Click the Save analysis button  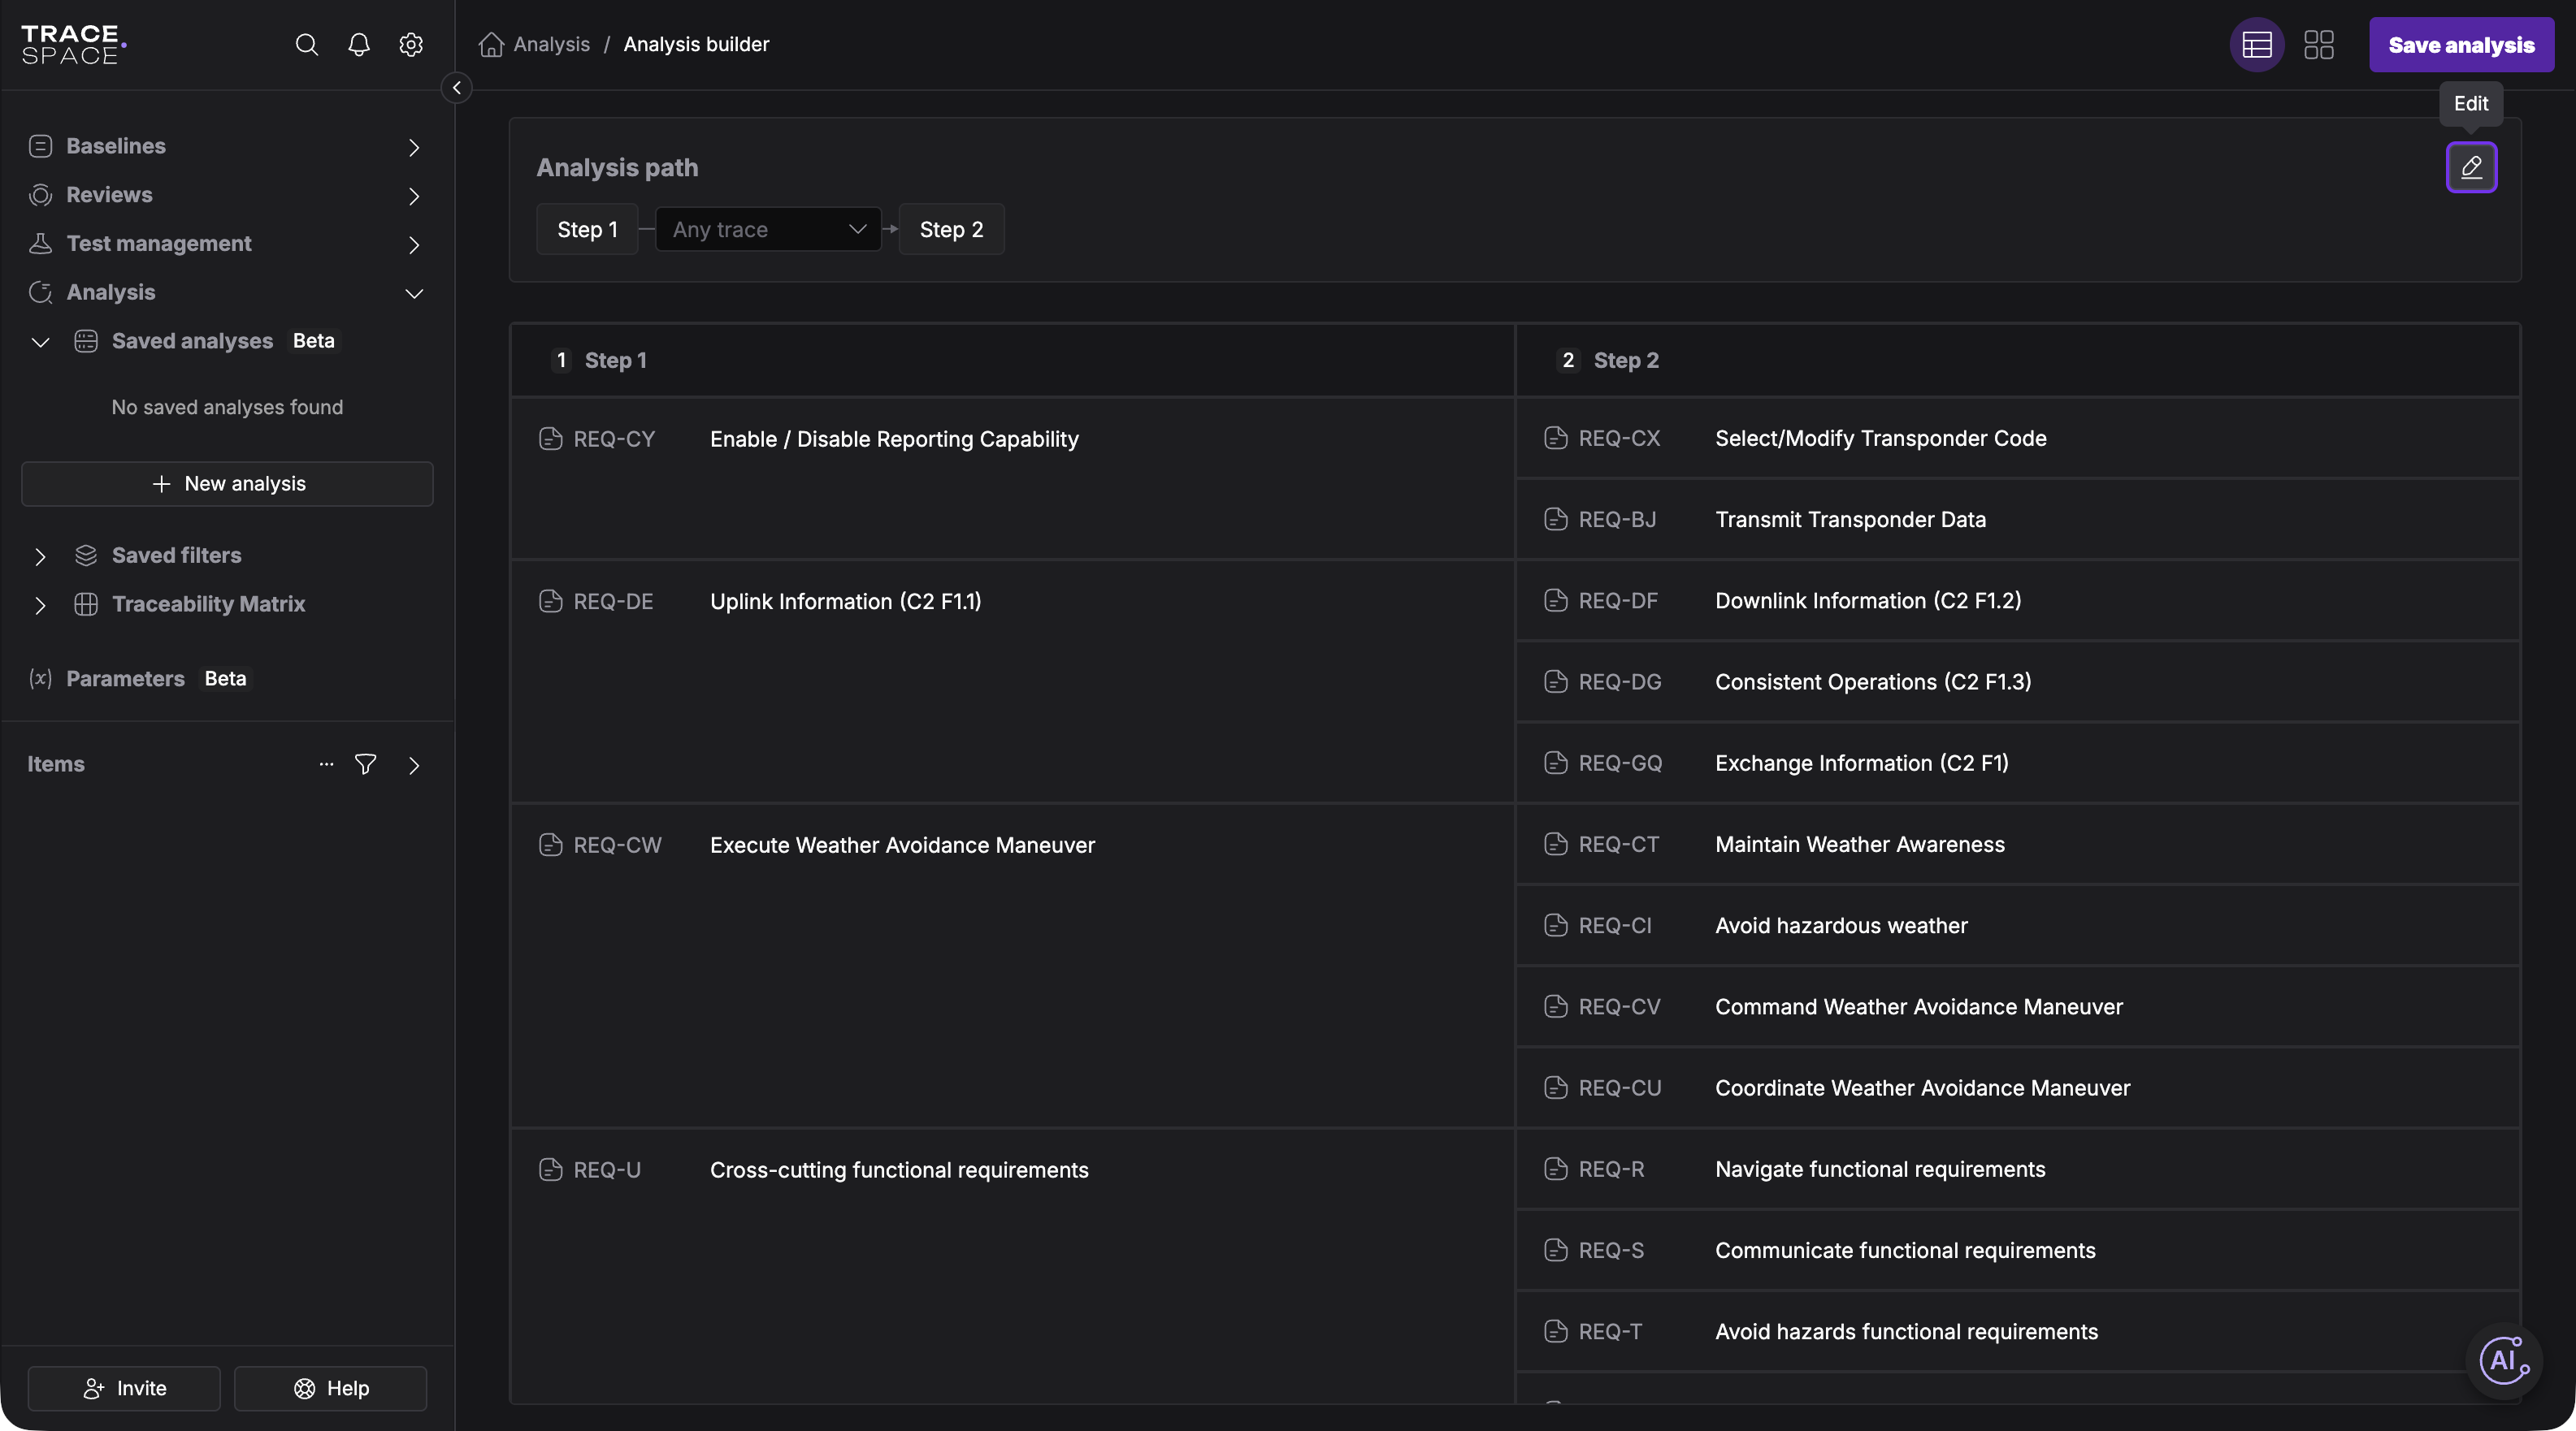click(2461, 45)
